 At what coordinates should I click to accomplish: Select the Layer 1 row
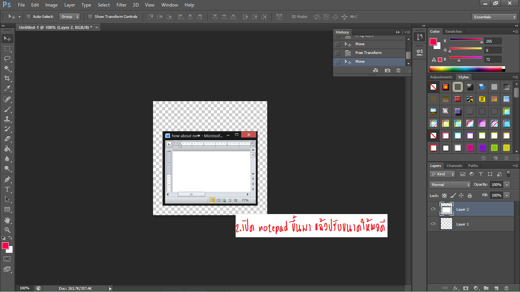point(471,224)
